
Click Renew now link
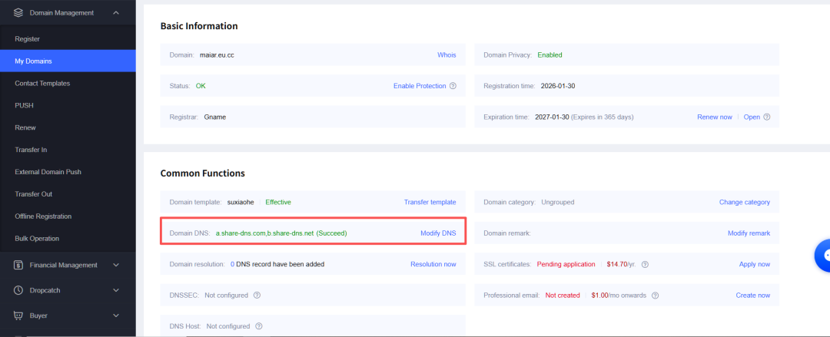click(714, 117)
